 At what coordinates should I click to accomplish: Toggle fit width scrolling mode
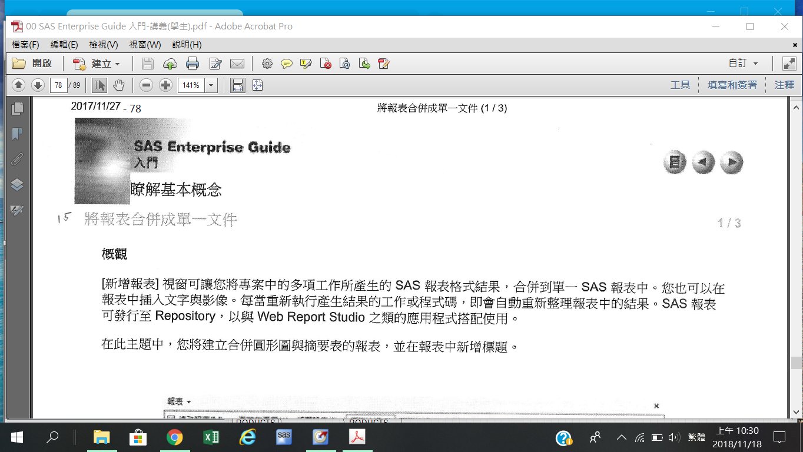tap(237, 85)
